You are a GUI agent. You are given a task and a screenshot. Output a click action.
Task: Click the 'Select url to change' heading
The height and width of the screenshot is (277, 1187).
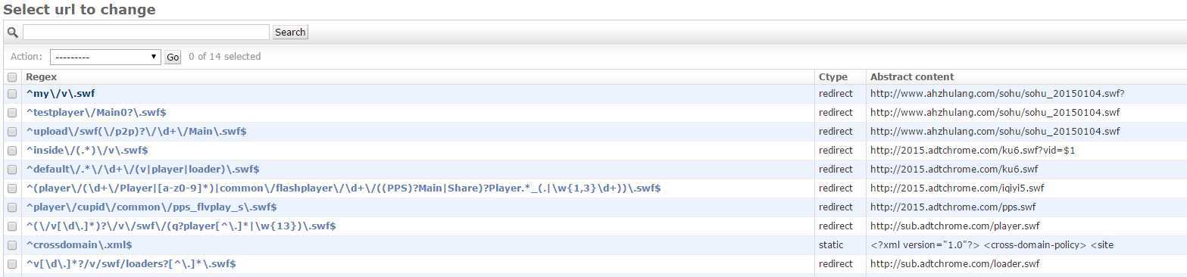pos(80,10)
